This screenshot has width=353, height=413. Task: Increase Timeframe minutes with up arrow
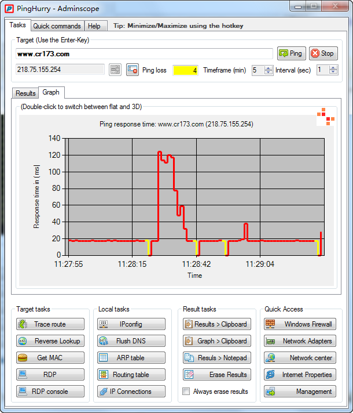tap(269, 68)
